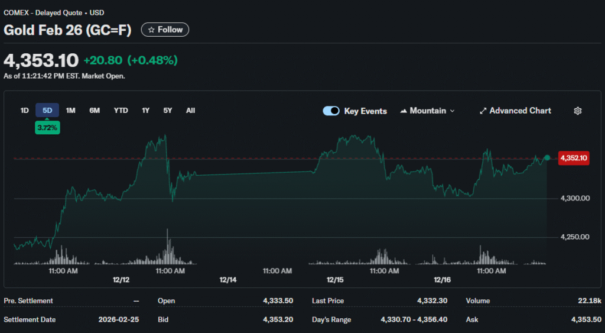Screen dimensions: 605x333
Task: Open the Advanced Chart link
Action: coord(520,111)
